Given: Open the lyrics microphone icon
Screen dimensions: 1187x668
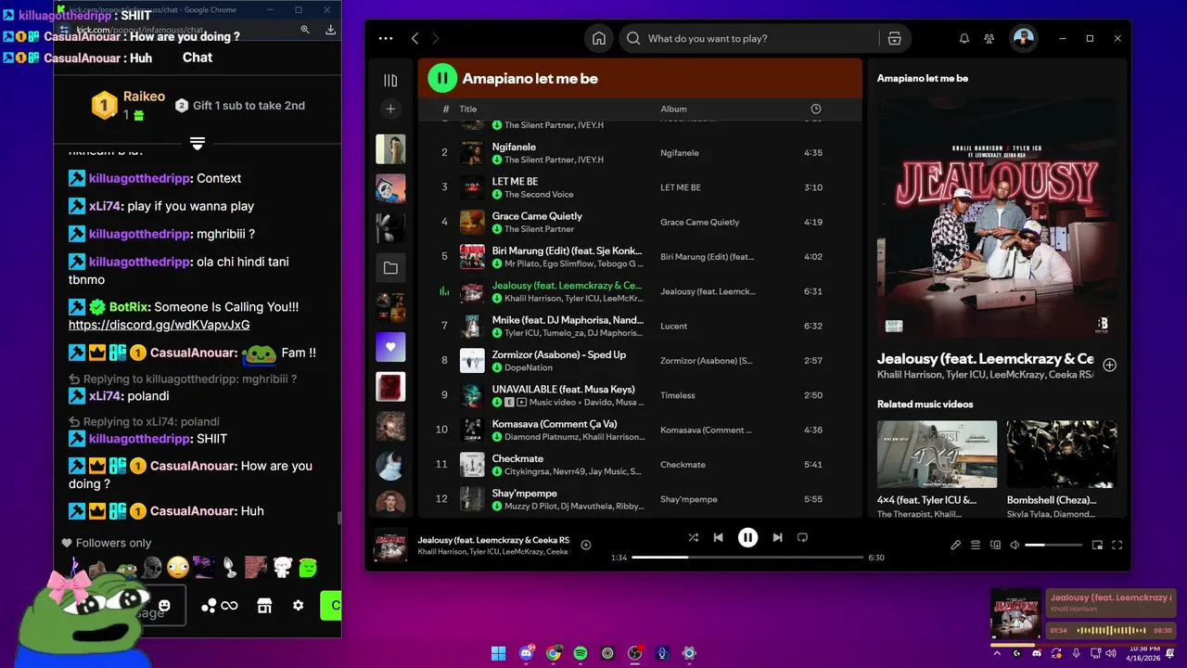Looking at the screenshot, I should click(955, 546).
